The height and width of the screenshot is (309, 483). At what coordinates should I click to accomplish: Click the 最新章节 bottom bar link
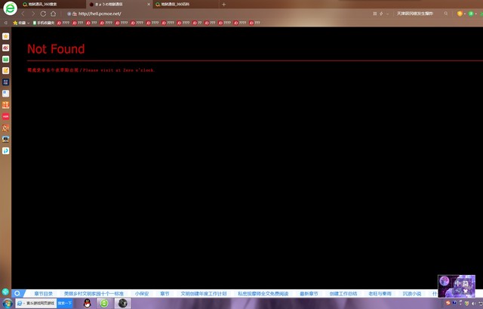[309, 293]
